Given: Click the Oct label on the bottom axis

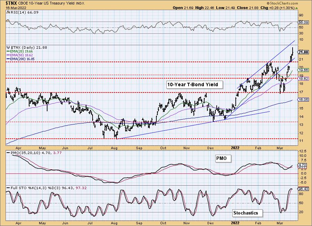Looking at the screenshot, I should click(163, 223).
